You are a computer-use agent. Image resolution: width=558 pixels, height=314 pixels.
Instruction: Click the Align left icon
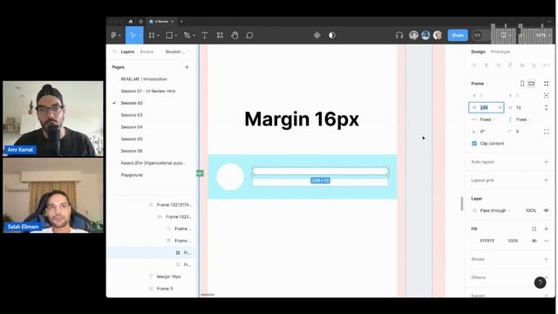click(x=474, y=65)
